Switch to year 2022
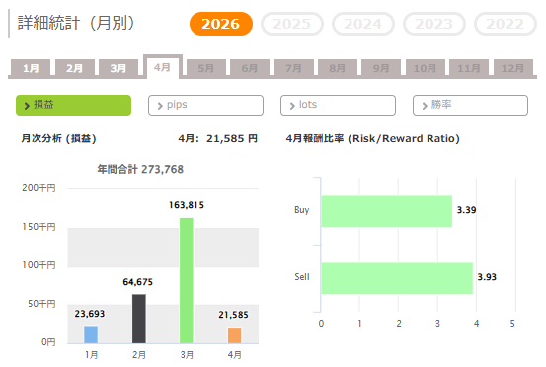This screenshot has width=546, height=367. [x=505, y=24]
